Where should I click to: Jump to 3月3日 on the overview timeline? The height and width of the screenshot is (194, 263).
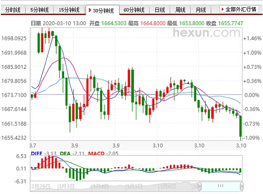66,186
